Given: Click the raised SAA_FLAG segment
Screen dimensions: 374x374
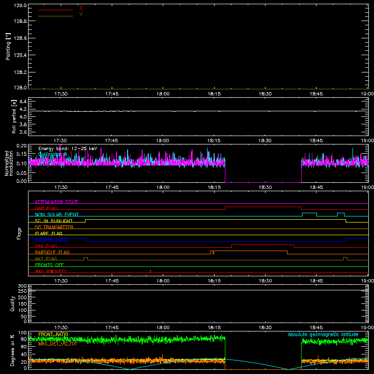Looking at the screenshot, I should pos(263,245).
